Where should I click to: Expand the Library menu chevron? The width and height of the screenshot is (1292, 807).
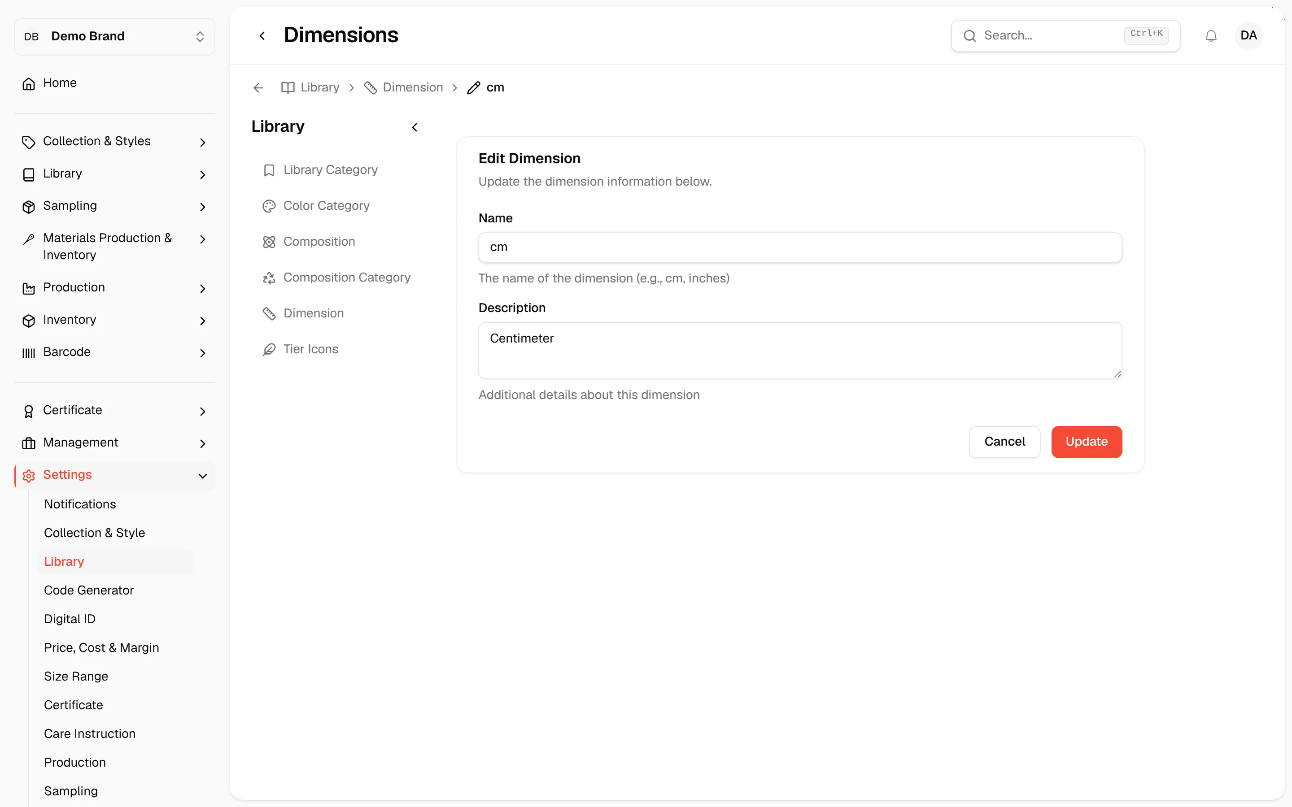pyautogui.click(x=202, y=174)
